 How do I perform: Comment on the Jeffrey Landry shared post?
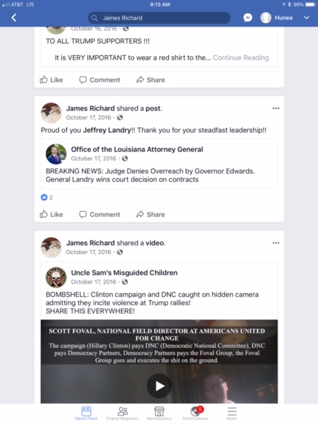[x=99, y=215]
